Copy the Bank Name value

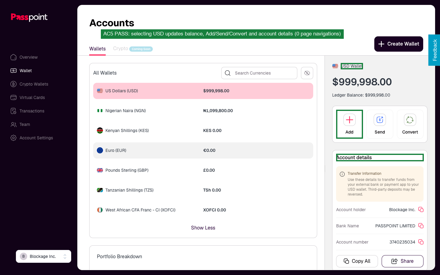421,226
